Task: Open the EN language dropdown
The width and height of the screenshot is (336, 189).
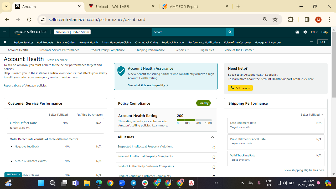Action: [x=314, y=32]
